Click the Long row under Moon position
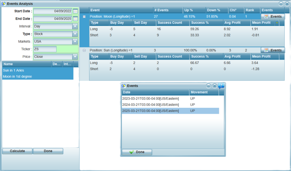 [187, 29]
